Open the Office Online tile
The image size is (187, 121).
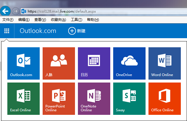(164, 98)
